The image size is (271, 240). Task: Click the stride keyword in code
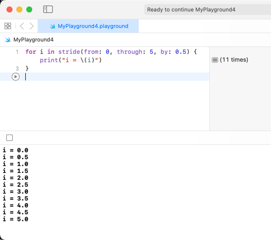(69, 52)
